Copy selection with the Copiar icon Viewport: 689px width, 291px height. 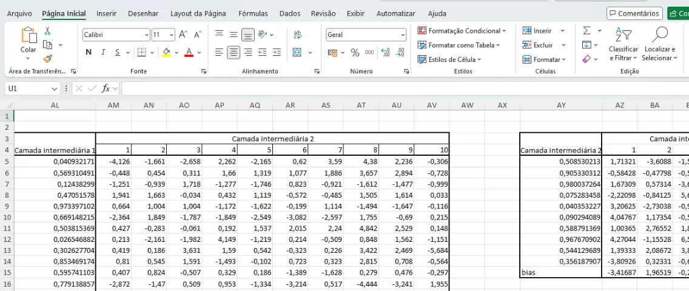click(x=47, y=45)
